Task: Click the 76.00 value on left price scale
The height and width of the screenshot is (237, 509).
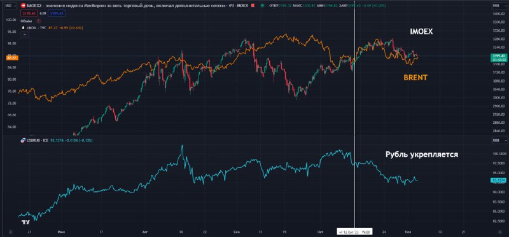Action: pyautogui.click(x=12, y=91)
